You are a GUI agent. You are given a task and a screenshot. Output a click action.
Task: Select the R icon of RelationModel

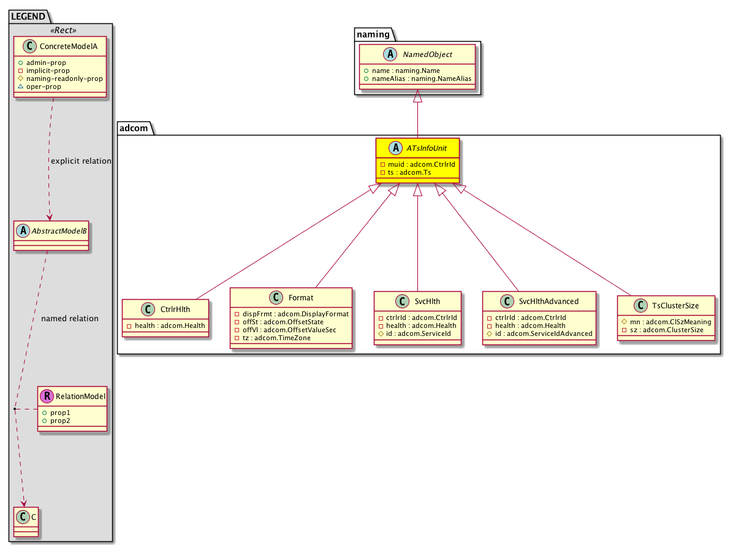point(46,396)
